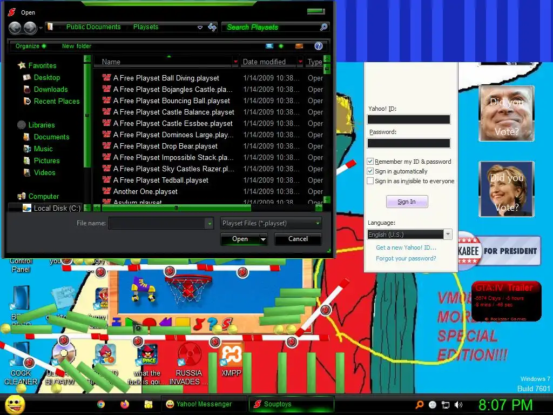This screenshot has width=553, height=415.
Task: Click the change view icon in dialog toolbar
Action: pyautogui.click(x=269, y=46)
